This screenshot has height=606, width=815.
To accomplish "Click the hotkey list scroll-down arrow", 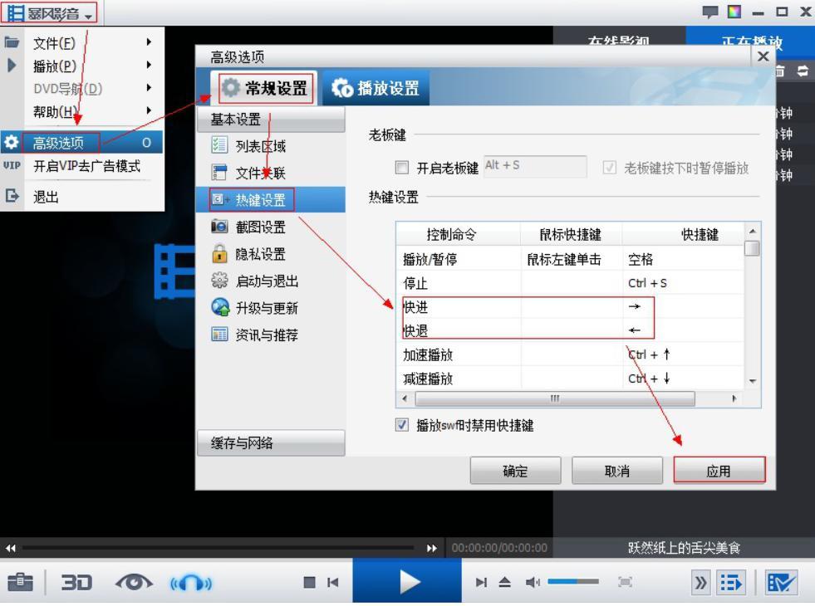I will pos(752,382).
